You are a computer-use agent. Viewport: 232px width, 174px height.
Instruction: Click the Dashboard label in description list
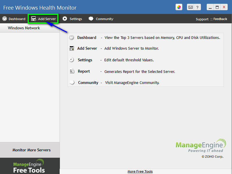(87, 37)
